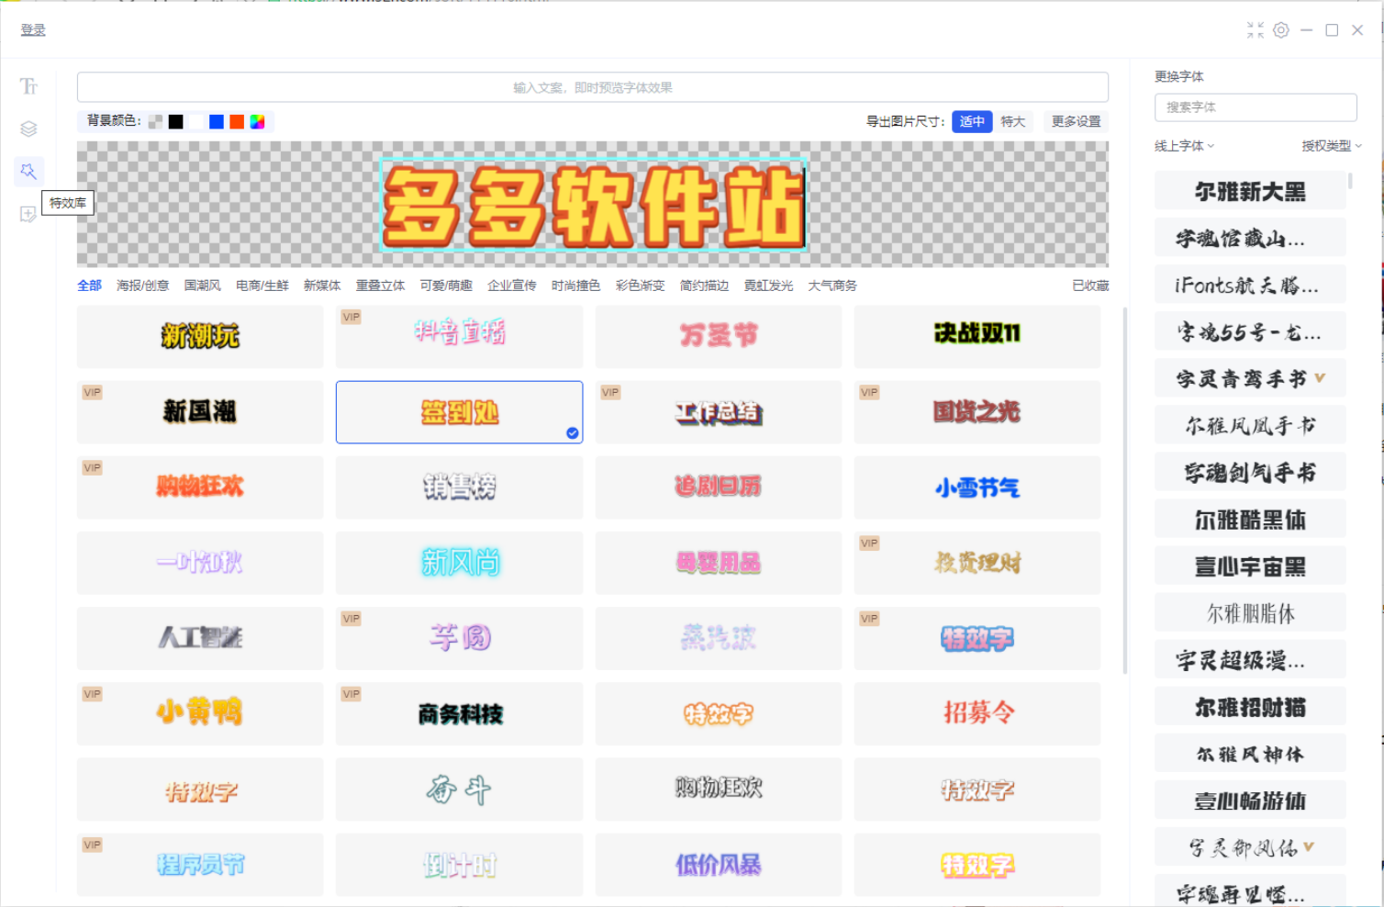This screenshot has width=1384, height=907.
Task: Open the text tool in the sidebar
Action: pos(28,86)
